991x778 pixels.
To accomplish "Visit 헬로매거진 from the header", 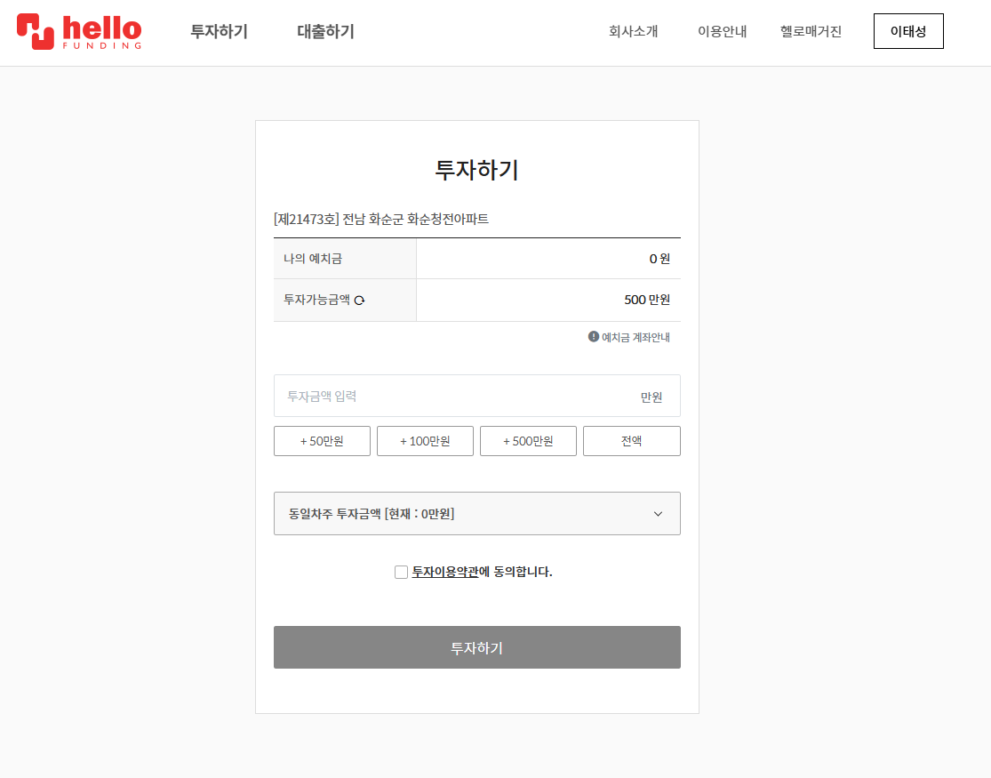I will 811,31.
